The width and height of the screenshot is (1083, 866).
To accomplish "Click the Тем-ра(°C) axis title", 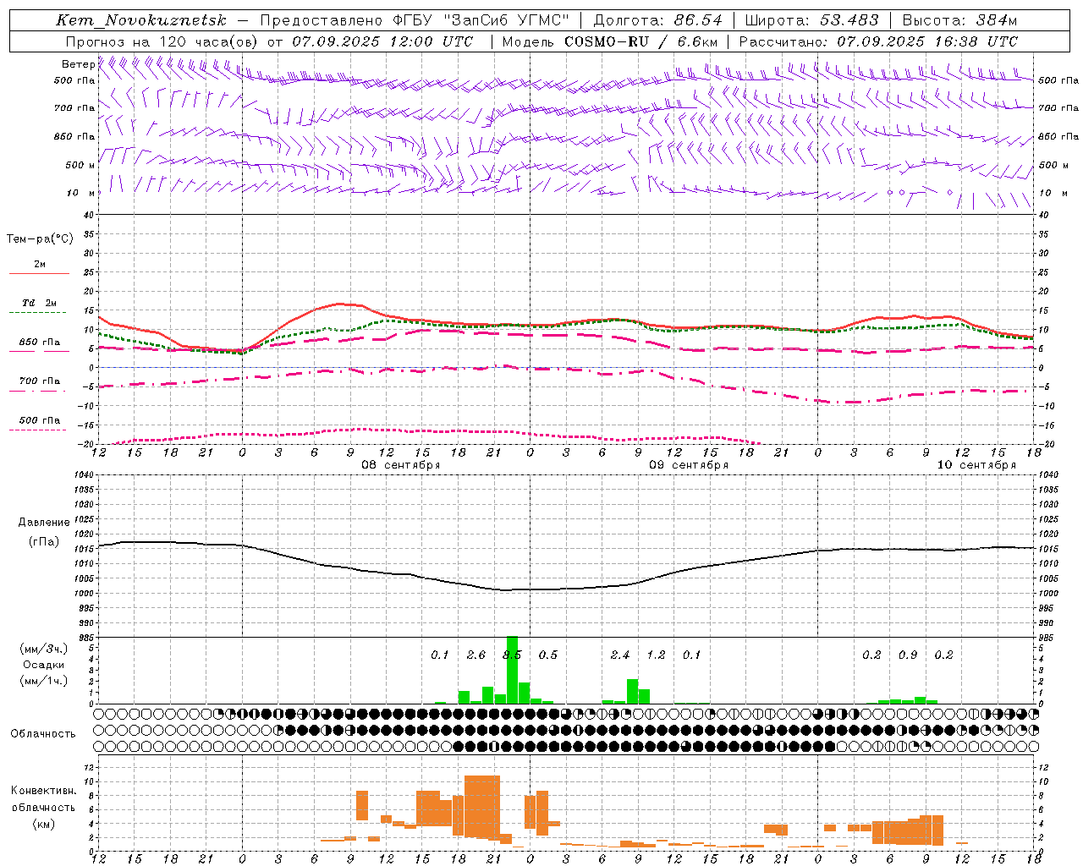I will coord(40,239).
